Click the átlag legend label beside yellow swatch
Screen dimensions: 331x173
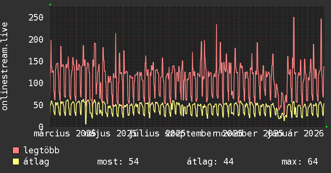point(36,162)
